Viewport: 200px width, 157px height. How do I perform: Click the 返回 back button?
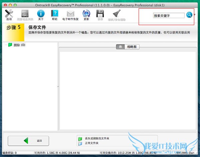pyautogui.click(x=28, y=141)
